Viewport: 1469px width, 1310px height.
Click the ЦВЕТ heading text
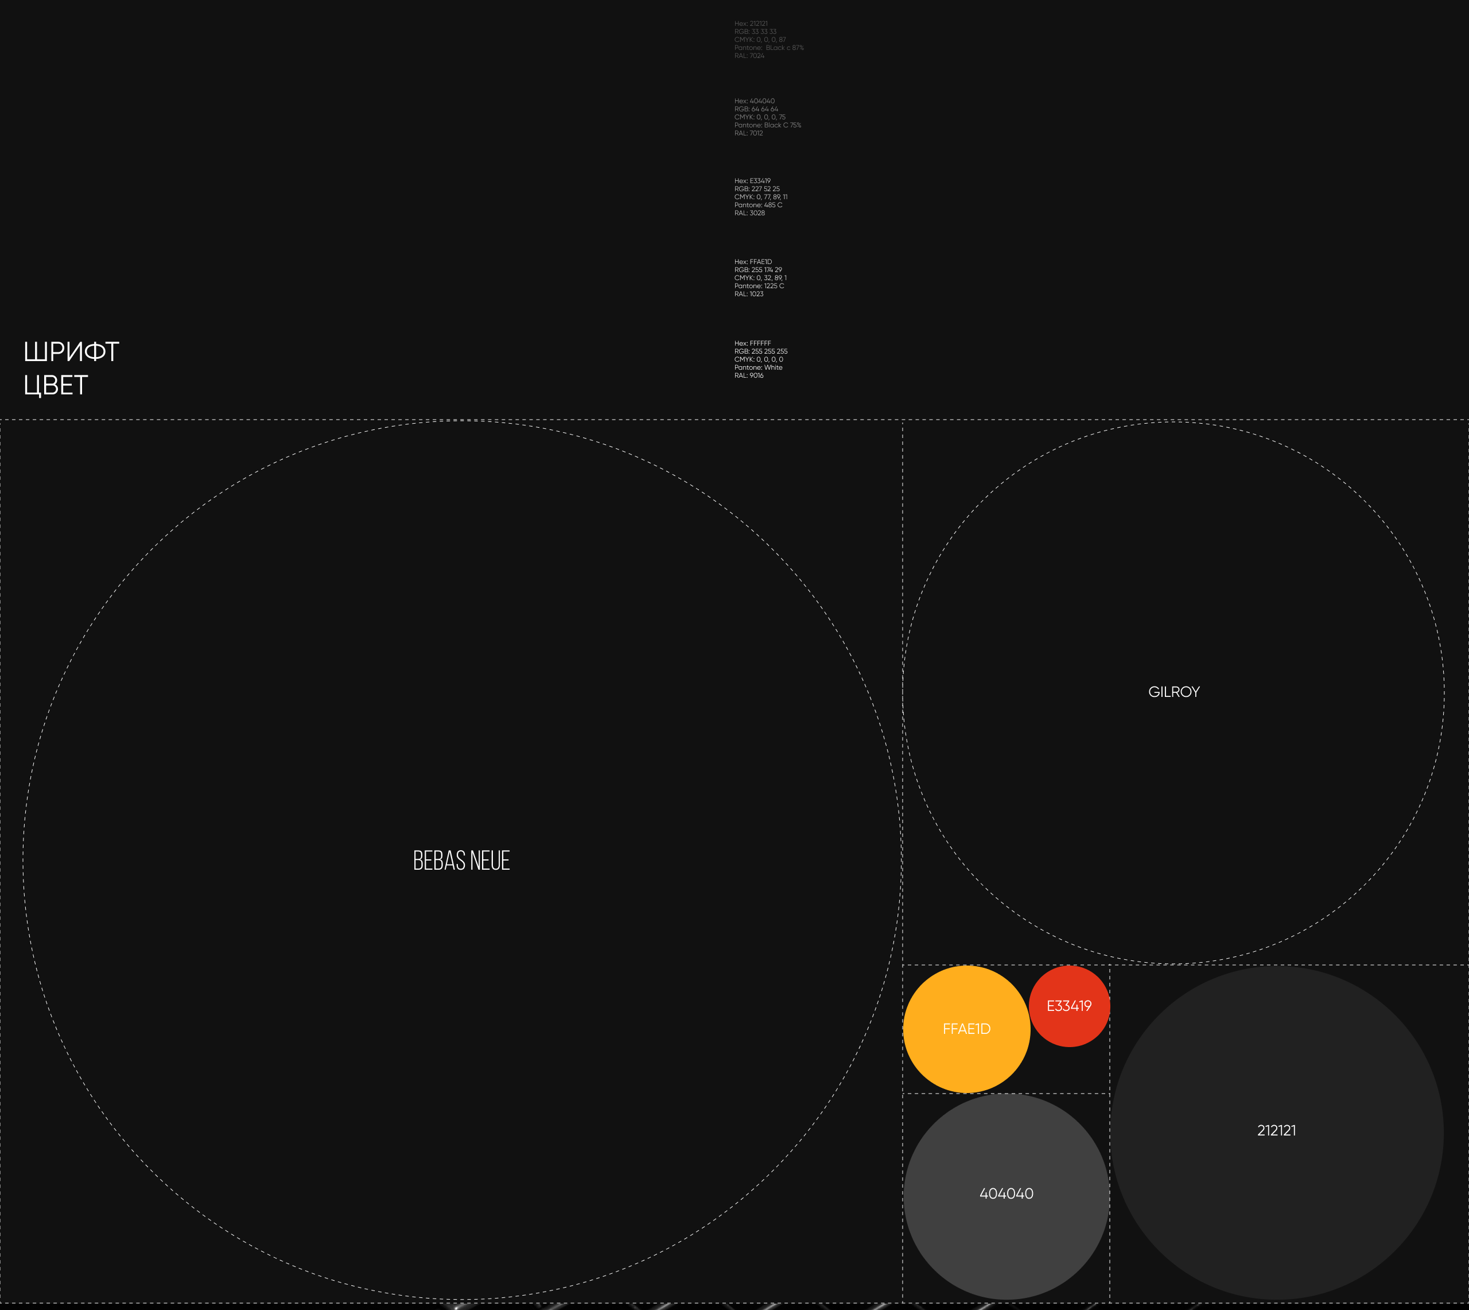[x=56, y=386]
